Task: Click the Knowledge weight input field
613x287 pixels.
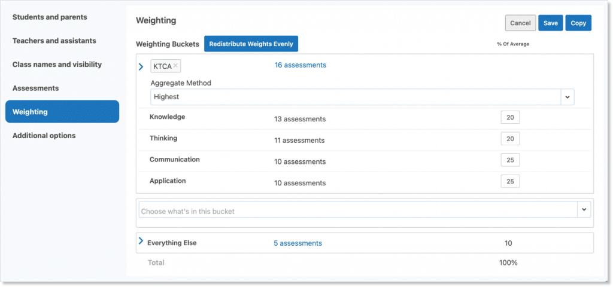Action: [x=510, y=118]
